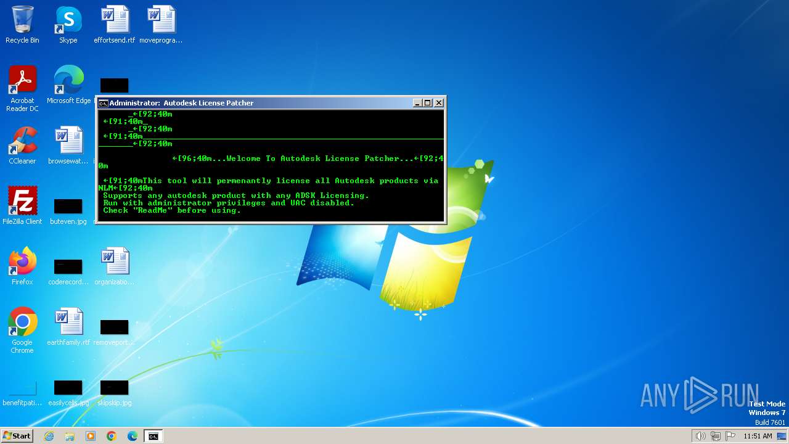
Task: Open Acrobat Reader DC shortcut
Action: (x=22, y=89)
